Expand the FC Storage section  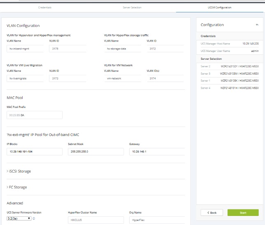[17, 187]
